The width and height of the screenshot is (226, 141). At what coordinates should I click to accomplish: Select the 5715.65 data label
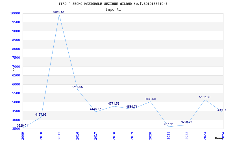(x=77, y=87)
